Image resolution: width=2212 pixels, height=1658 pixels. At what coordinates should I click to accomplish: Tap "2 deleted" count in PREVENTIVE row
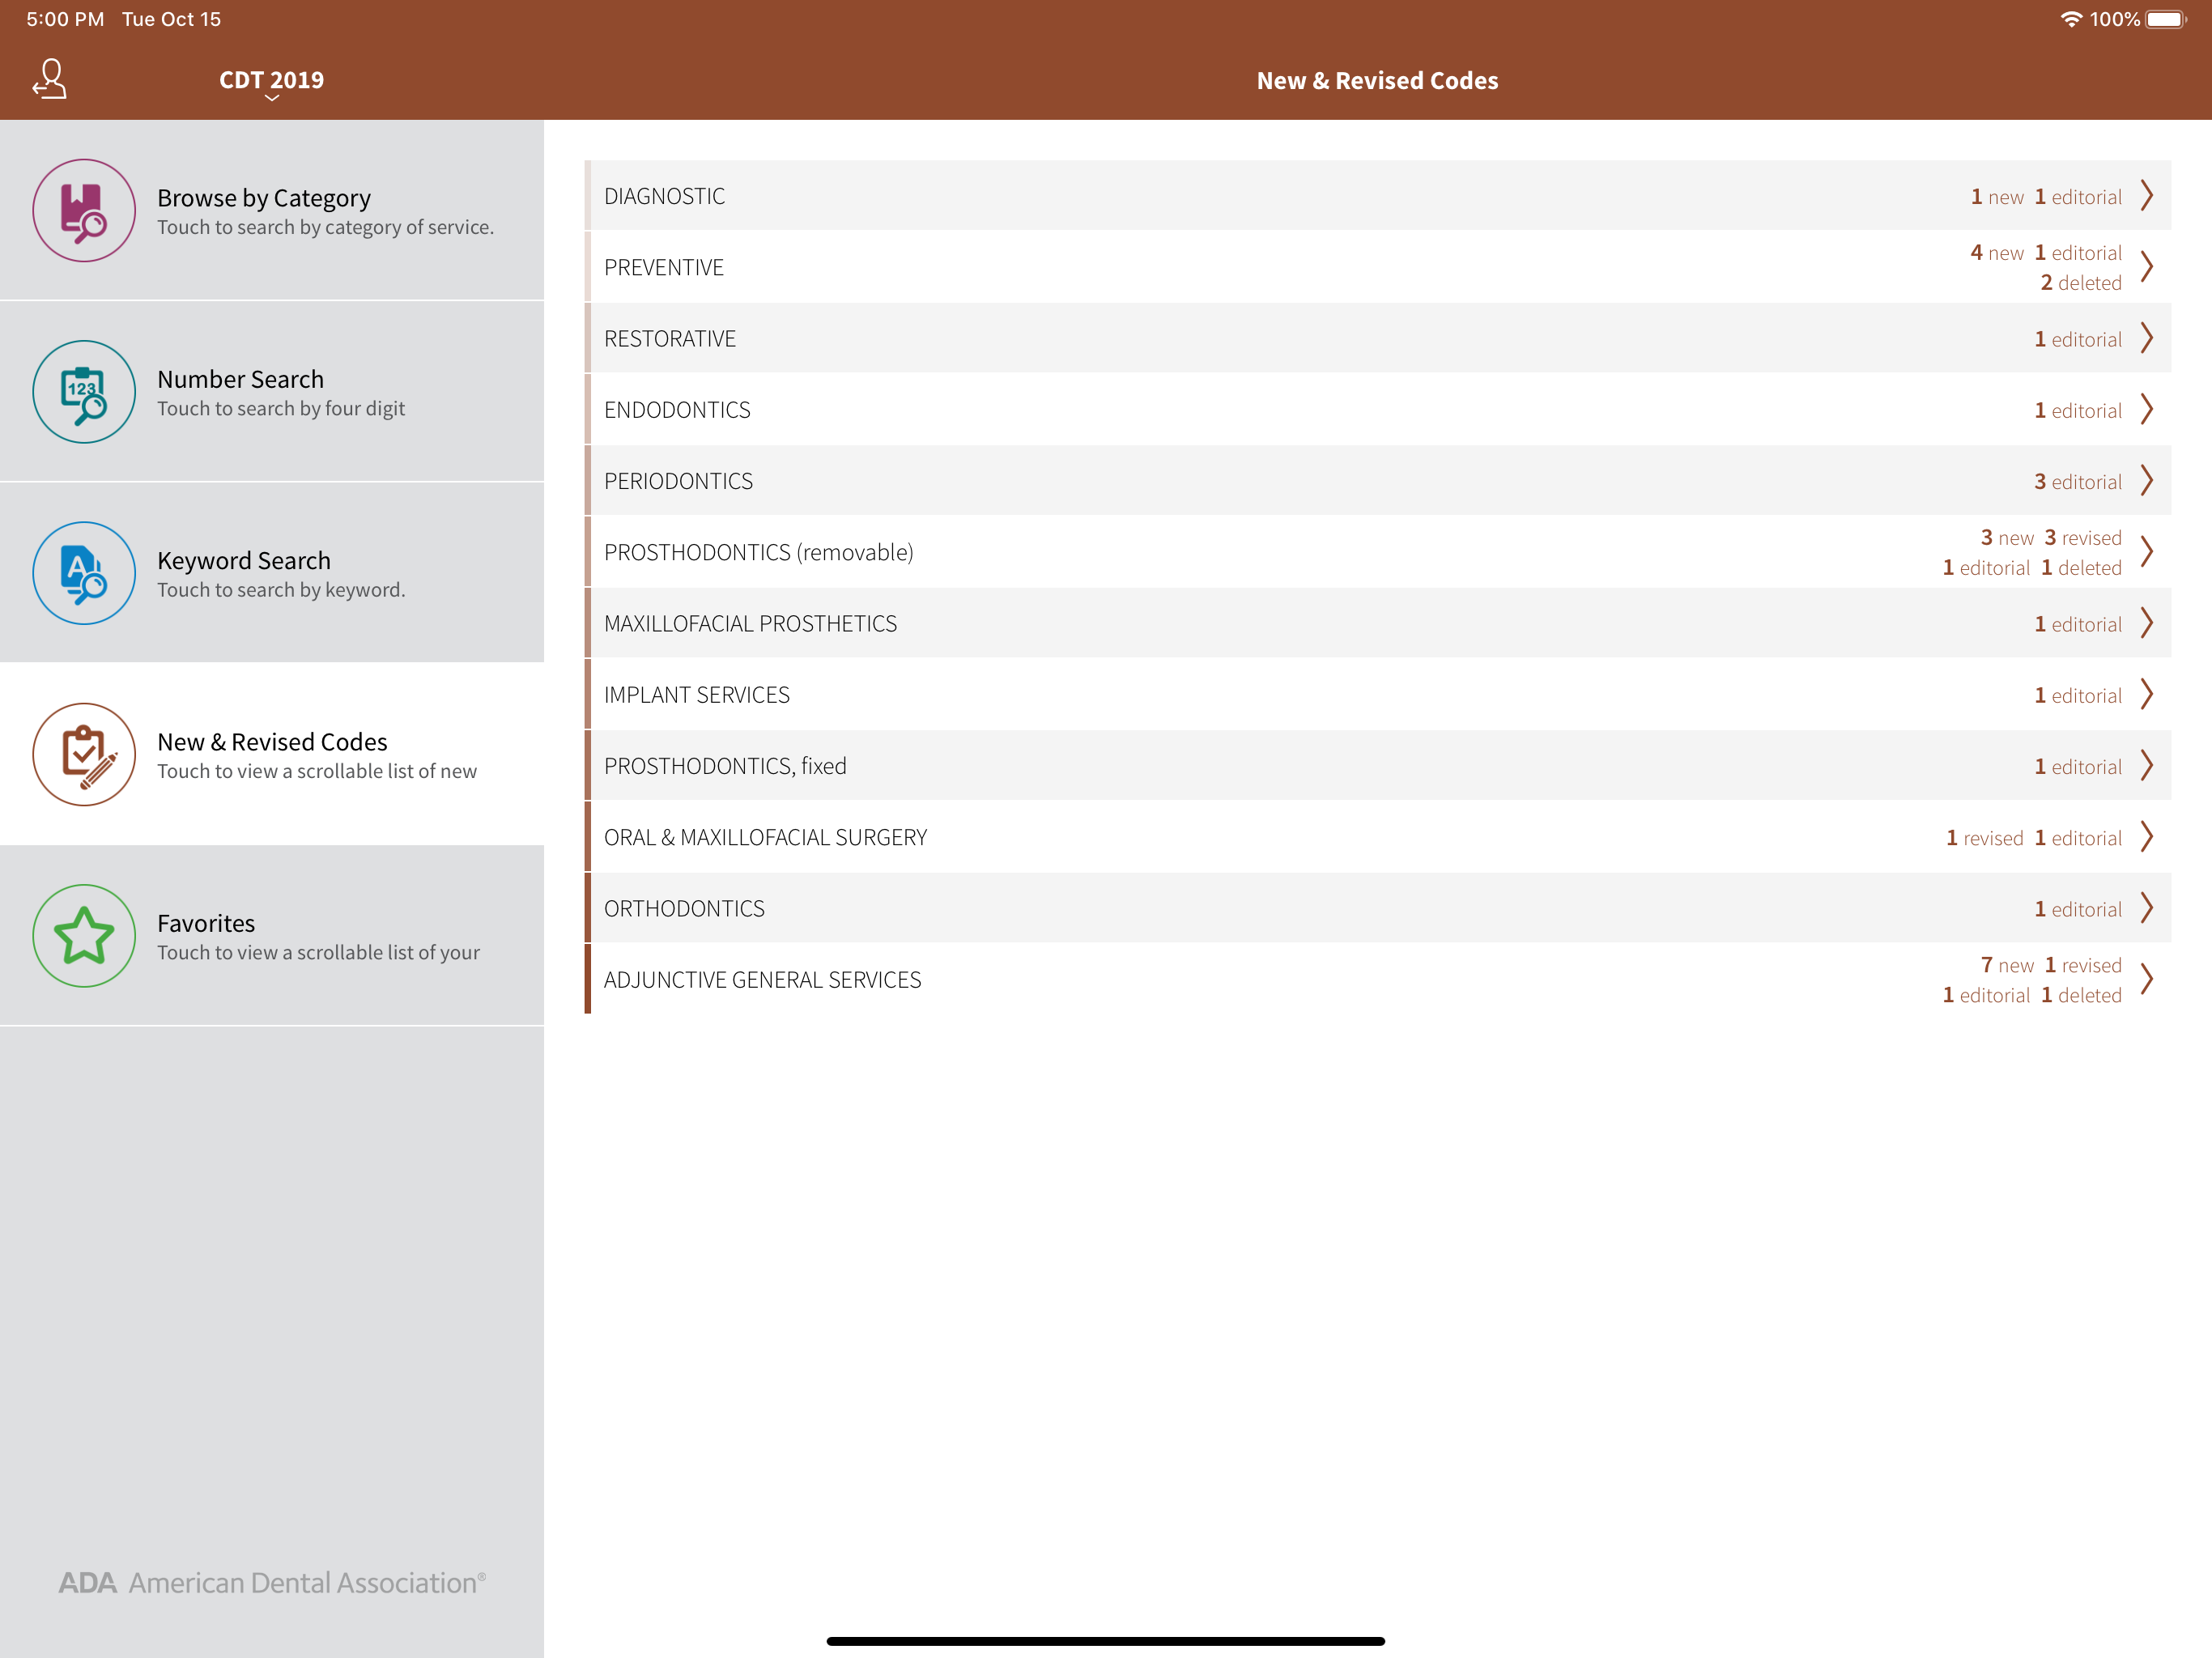2081,283
